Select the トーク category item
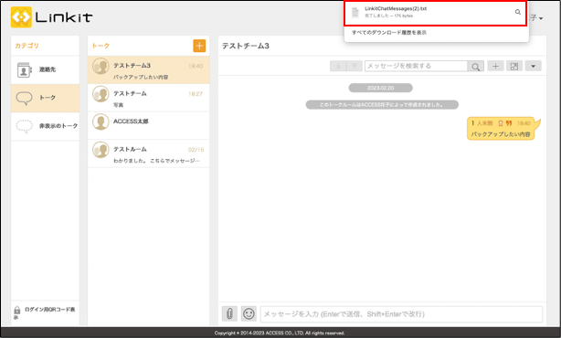Viewport: 561px width, 338px height. pyautogui.click(x=45, y=98)
